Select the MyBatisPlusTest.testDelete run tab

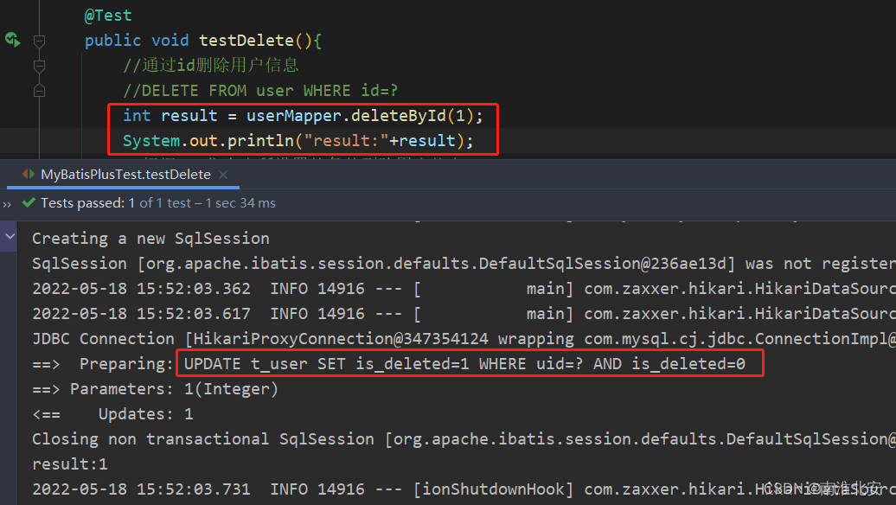(x=125, y=174)
